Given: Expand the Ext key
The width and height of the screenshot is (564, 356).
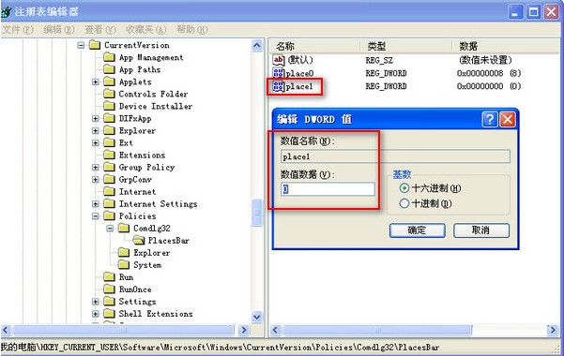Looking at the screenshot, I should pyautogui.click(x=96, y=143).
